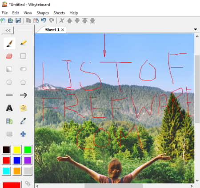Select the yellow Highlighter tool
This screenshot has width=200, height=188.
(23, 43)
